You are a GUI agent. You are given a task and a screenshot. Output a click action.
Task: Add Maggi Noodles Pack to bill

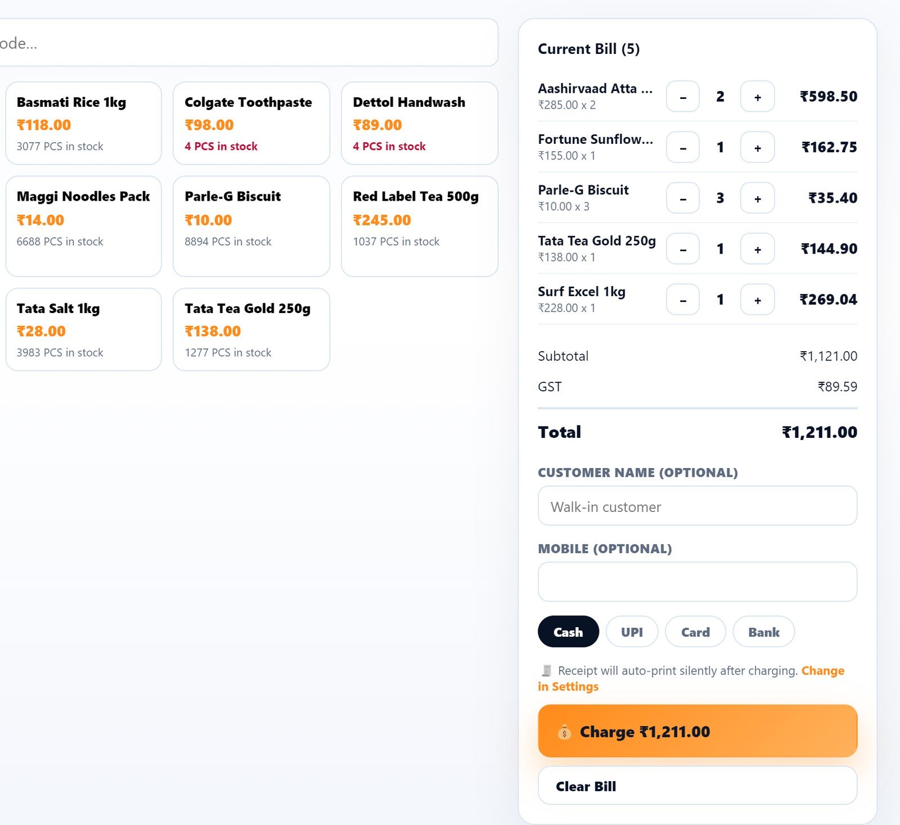click(x=84, y=226)
